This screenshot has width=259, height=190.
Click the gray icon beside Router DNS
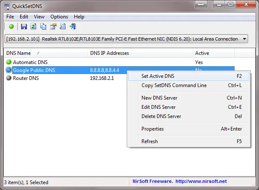(x=9, y=78)
